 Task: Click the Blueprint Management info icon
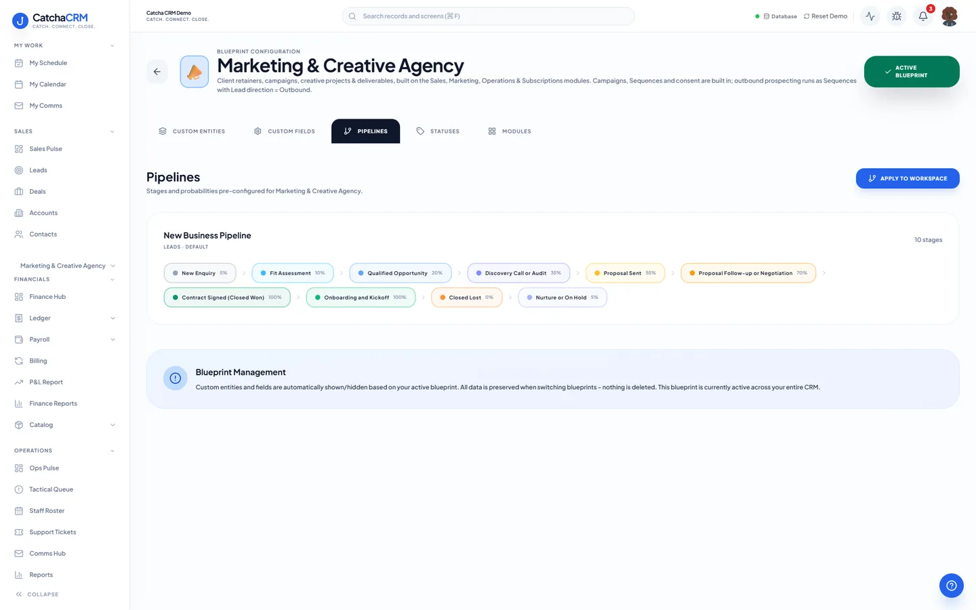[x=176, y=378]
